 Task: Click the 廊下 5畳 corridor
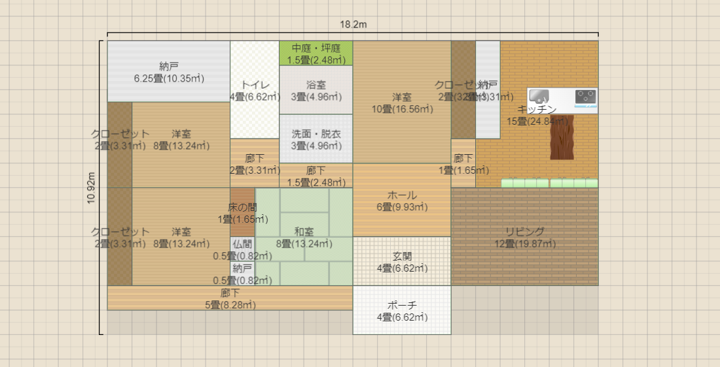(x=230, y=298)
